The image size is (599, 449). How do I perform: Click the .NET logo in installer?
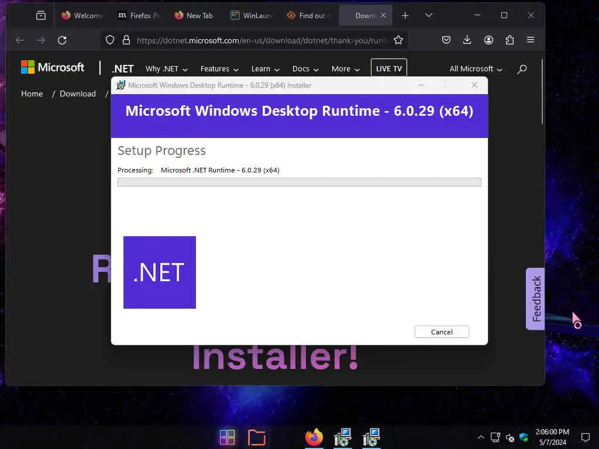point(160,272)
